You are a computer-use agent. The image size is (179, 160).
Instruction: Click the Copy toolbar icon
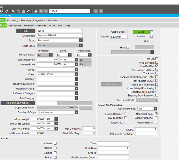tap(18, 11)
